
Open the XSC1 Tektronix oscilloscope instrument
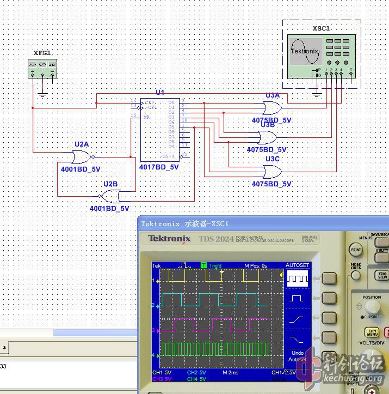pyautogui.click(x=322, y=56)
